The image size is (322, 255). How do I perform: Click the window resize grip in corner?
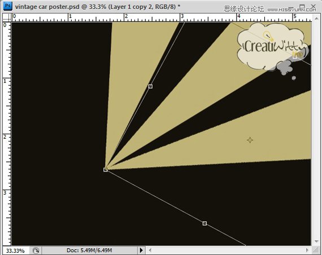[316, 250]
